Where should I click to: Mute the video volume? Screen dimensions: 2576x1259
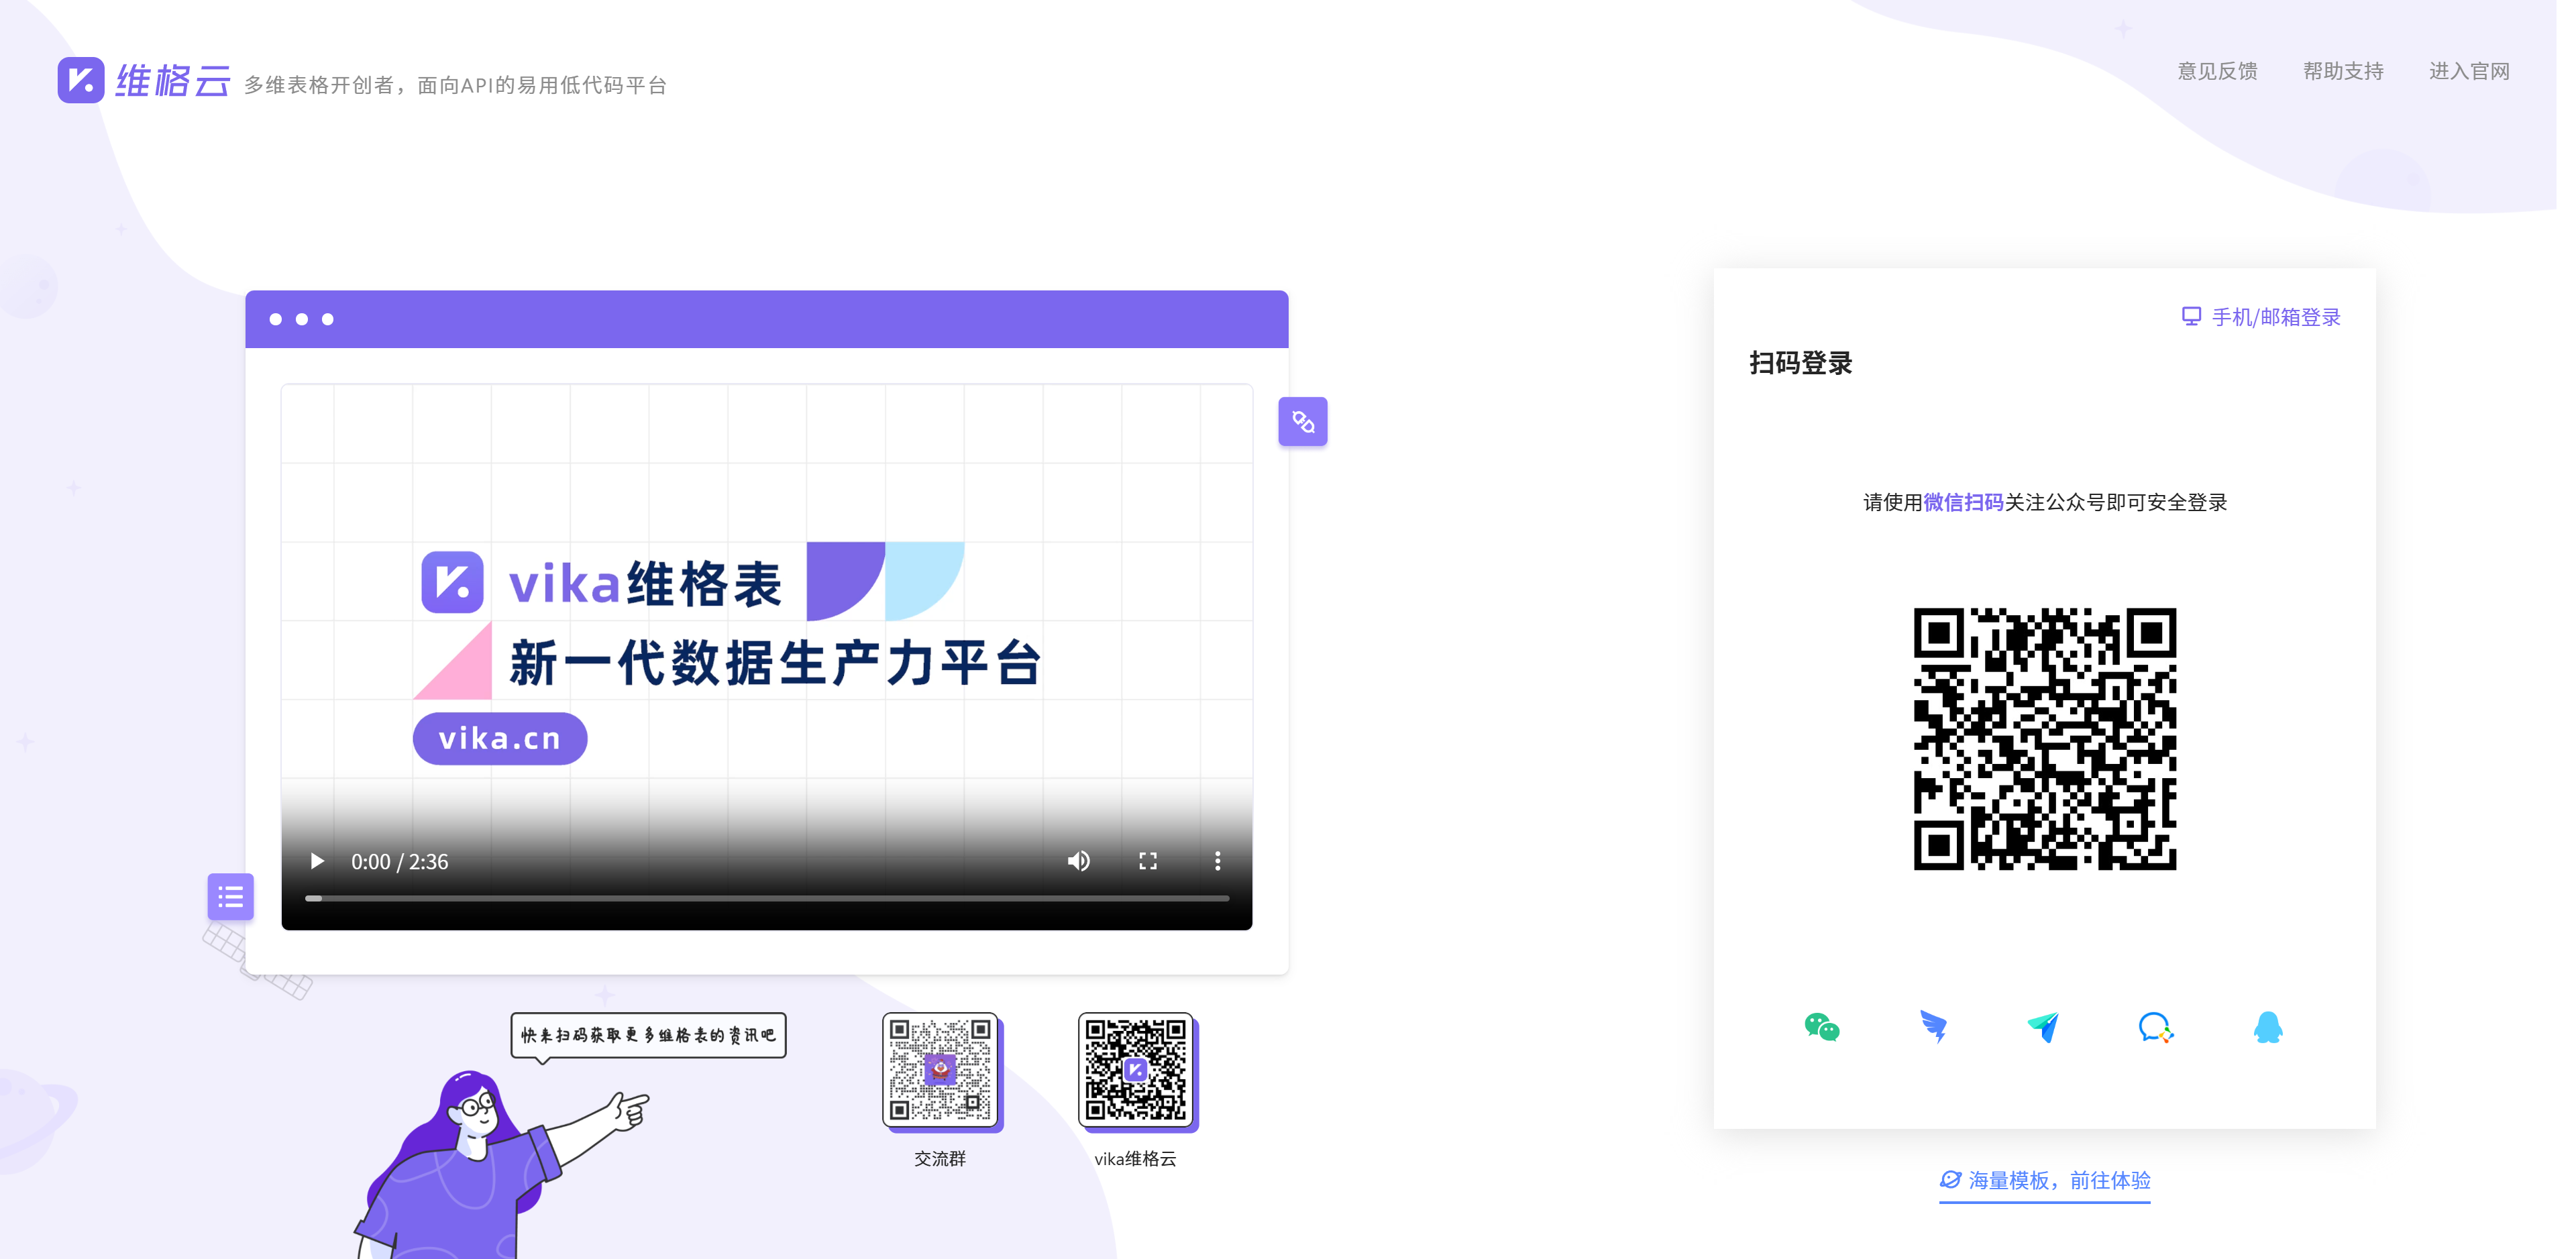tap(1078, 861)
